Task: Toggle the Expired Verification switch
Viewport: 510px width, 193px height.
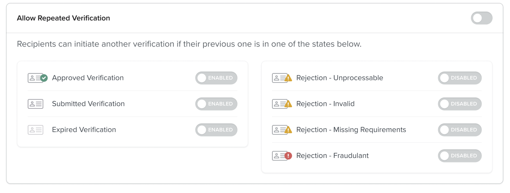Action: [216, 130]
